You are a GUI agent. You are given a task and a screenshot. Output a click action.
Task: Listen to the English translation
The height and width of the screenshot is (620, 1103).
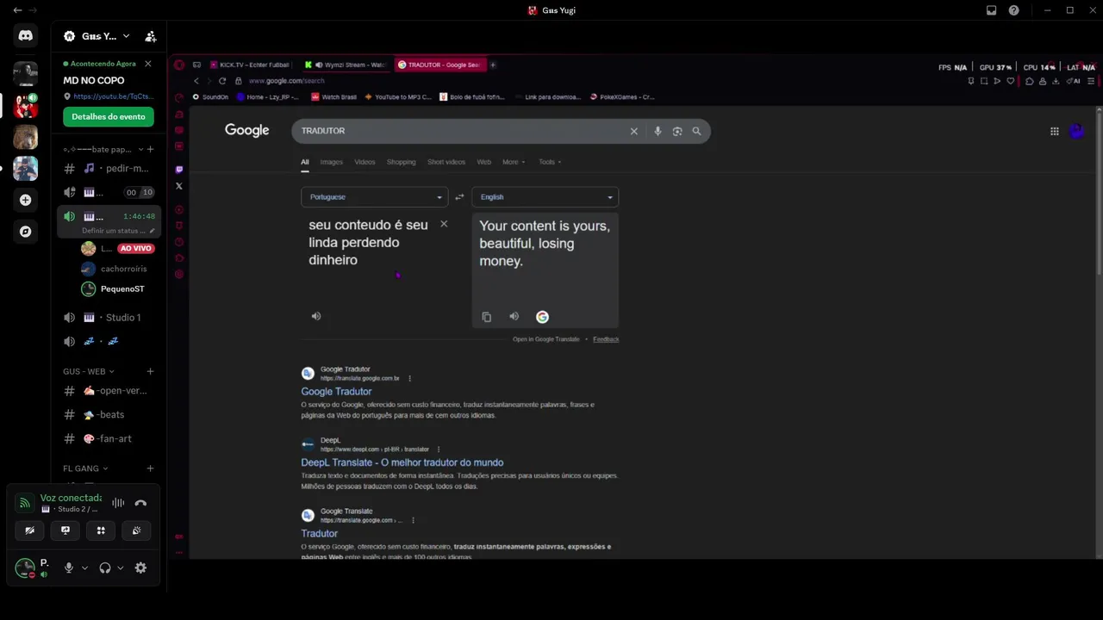pyautogui.click(x=514, y=316)
